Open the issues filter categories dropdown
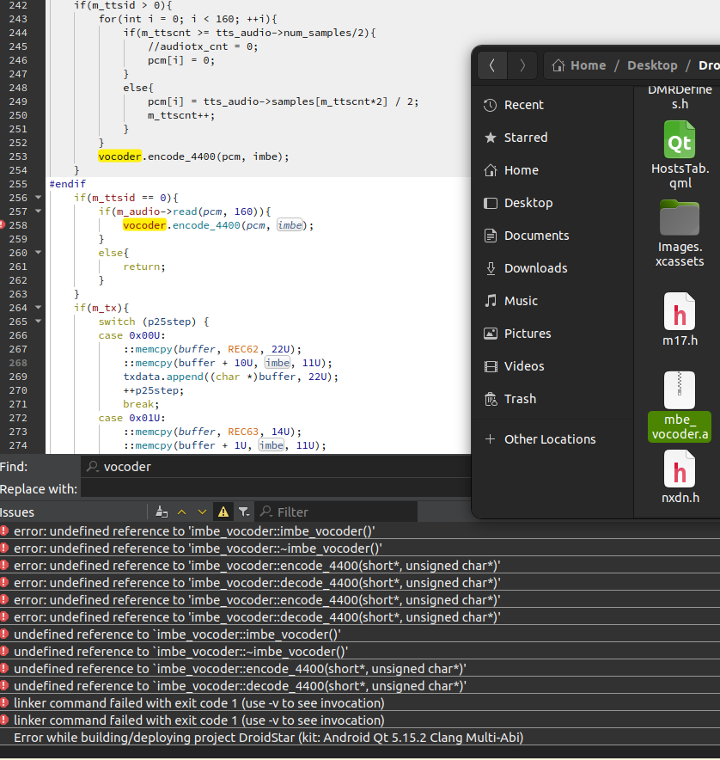The height and width of the screenshot is (760, 720). pyautogui.click(x=244, y=512)
